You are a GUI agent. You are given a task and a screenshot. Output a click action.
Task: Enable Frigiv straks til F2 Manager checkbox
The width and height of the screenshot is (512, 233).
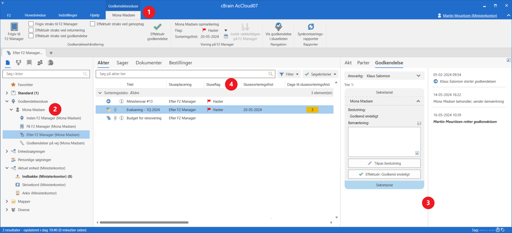(31, 24)
